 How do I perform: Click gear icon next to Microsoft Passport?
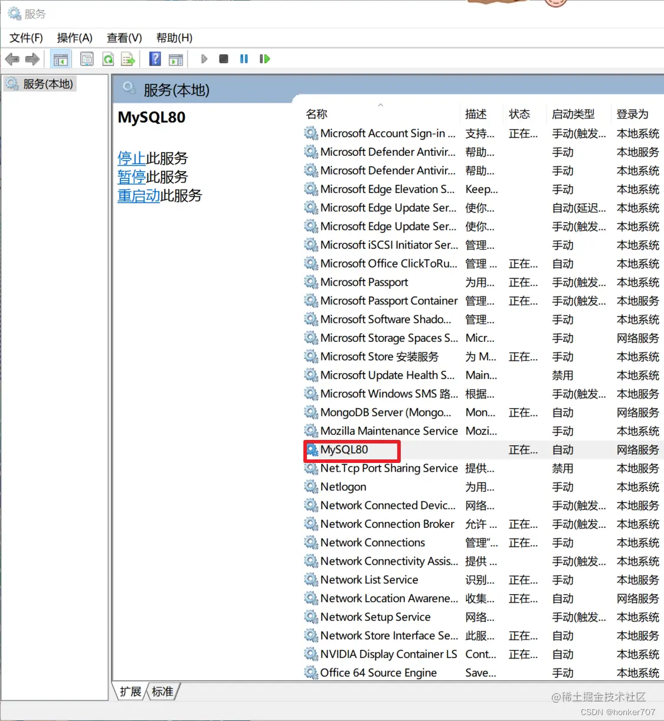(x=312, y=282)
